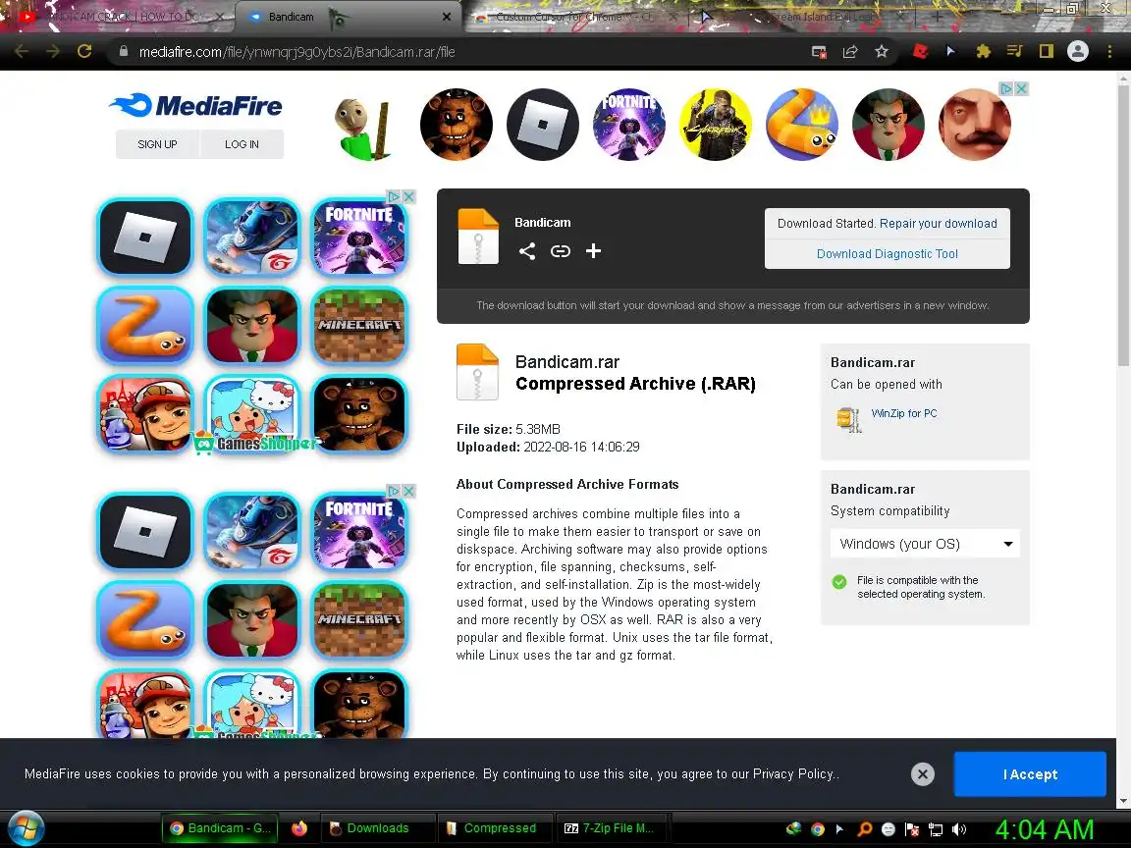Click the Free Fire tile in lower left ad
Viewport: 1131px width, 848px height.
point(251,531)
